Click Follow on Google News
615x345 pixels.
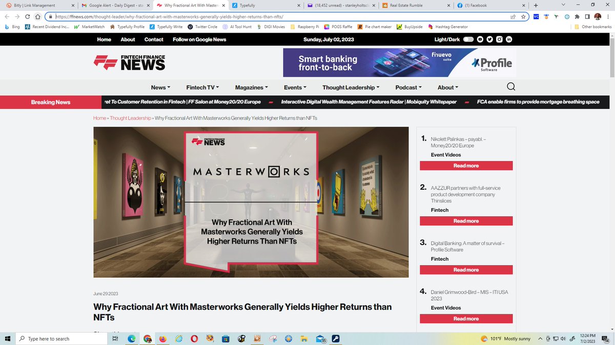pos(199,39)
